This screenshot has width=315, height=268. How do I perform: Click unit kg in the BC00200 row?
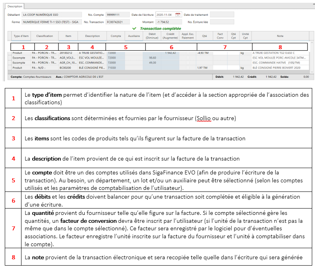242,68
